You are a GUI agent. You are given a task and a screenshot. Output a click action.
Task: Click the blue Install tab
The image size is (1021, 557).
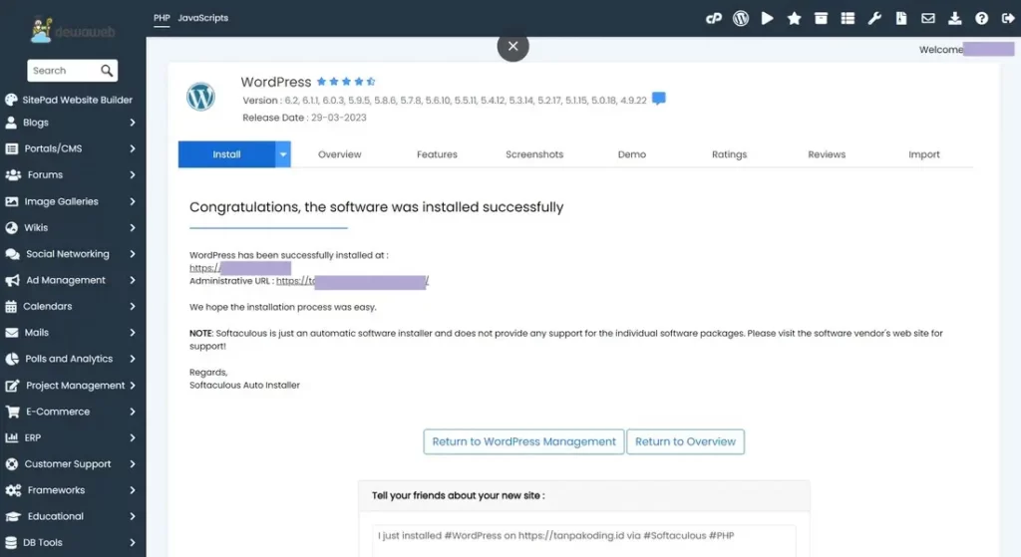[226, 154]
